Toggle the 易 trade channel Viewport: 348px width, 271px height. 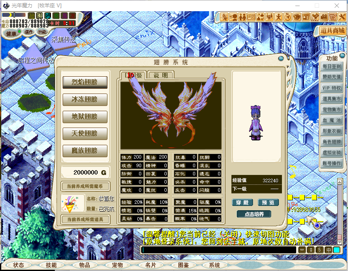click(64, 16)
